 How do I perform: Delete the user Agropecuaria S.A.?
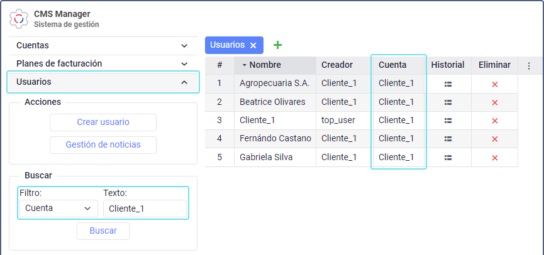(x=494, y=84)
